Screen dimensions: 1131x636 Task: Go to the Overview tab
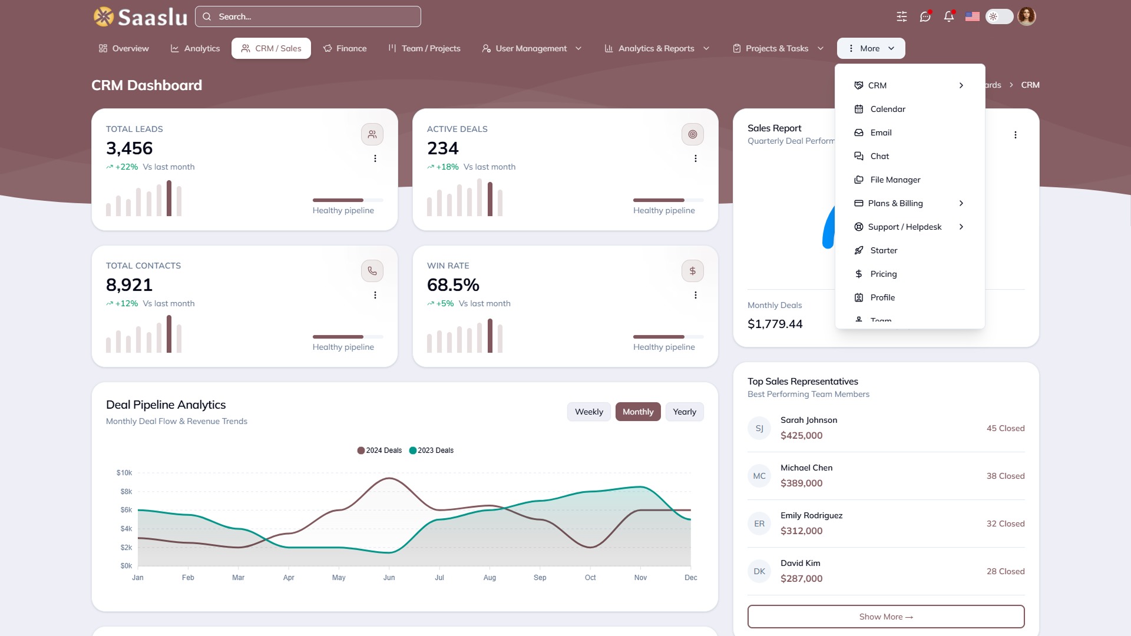click(x=124, y=48)
